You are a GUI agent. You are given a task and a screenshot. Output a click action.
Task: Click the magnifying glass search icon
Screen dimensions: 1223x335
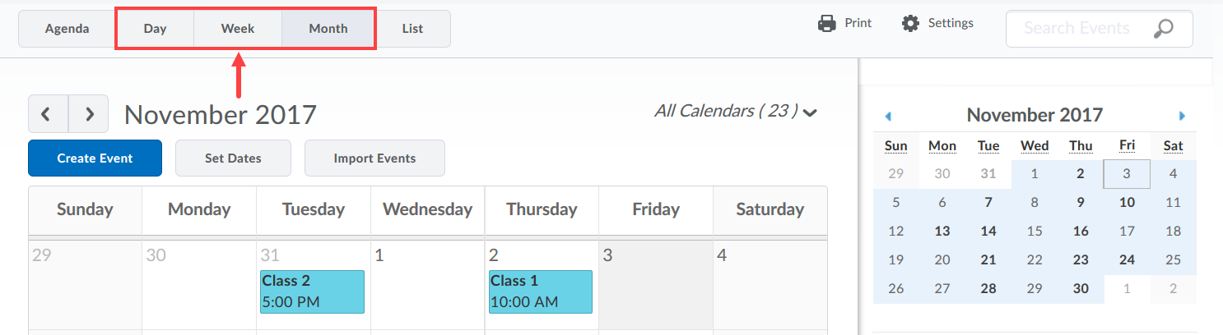click(x=1162, y=29)
